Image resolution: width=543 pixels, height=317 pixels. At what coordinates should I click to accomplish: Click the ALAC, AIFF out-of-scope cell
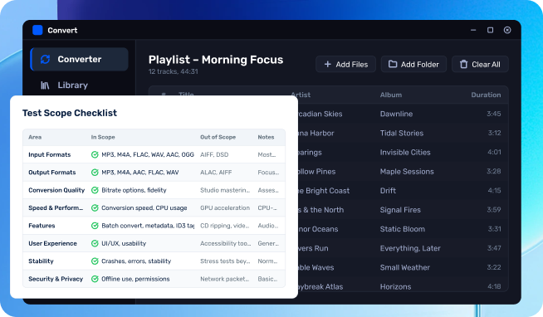tap(216, 173)
